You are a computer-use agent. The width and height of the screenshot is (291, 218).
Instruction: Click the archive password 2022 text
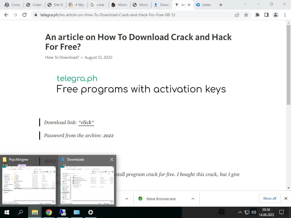[x=108, y=135]
